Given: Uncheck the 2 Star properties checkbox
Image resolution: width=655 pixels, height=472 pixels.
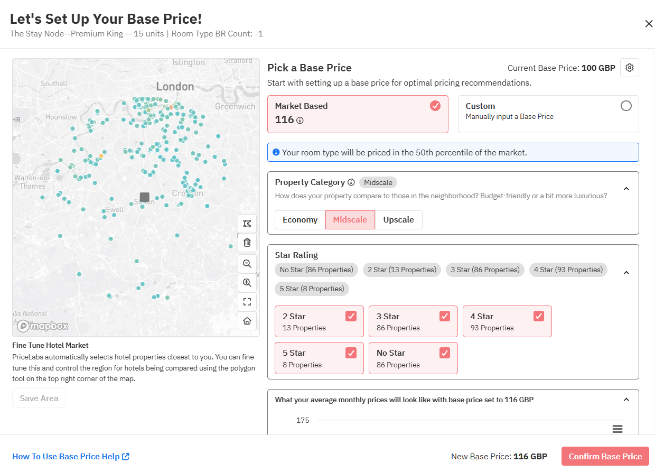Looking at the screenshot, I should [351, 316].
